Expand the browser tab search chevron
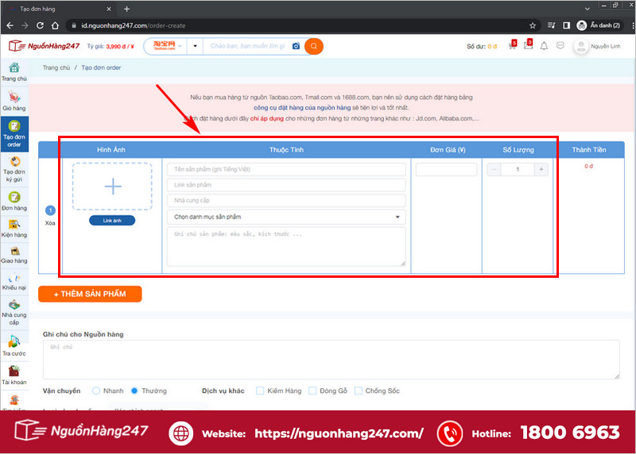 point(587,9)
